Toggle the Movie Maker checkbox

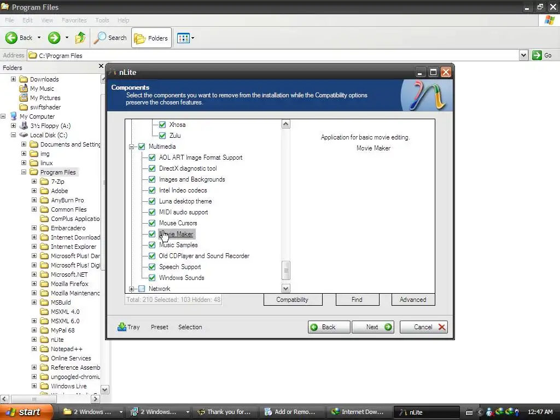[x=152, y=234]
